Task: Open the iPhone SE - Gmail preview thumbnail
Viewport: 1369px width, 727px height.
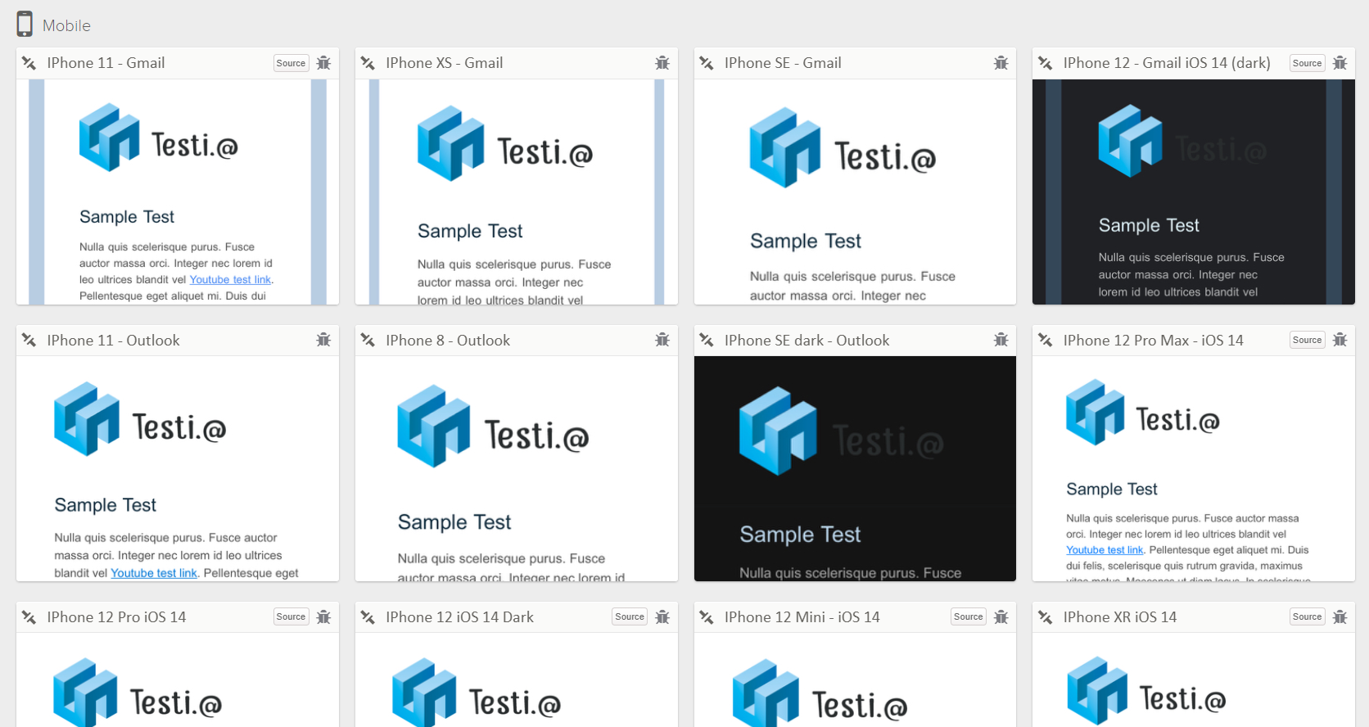Action: click(x=855, y=192)
